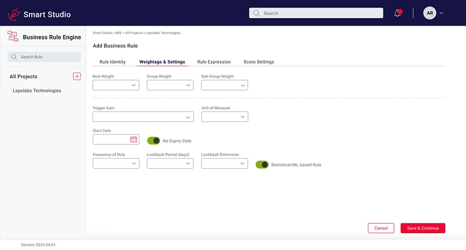Image resolution: width=466 pixels, height=250 pixels.
Task: Go to the Score Settings tab
Action: coord(258,62)
